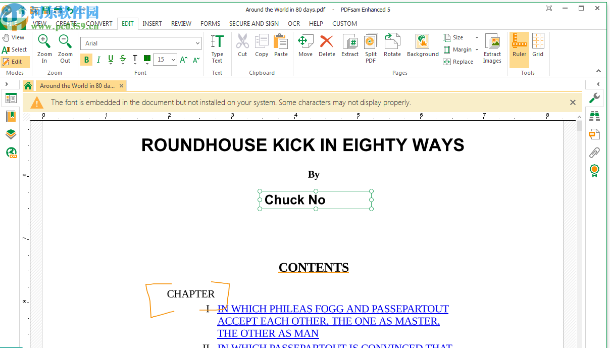Decrease font size with the A-down icon
This screenshot has height=348, width=610.
[x=196, y=60]
